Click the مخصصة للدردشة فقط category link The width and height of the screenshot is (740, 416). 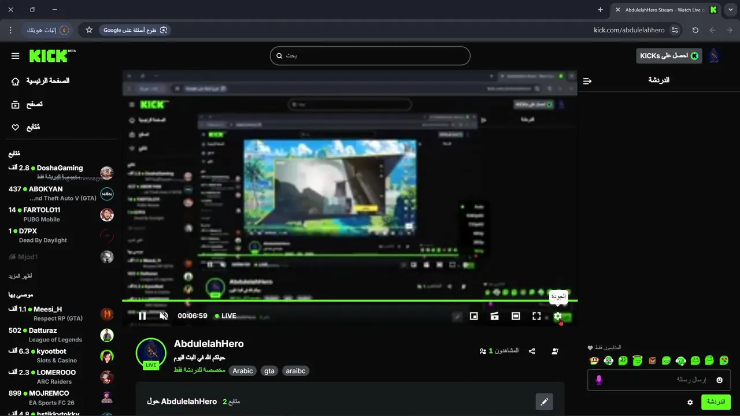[199, 370]
